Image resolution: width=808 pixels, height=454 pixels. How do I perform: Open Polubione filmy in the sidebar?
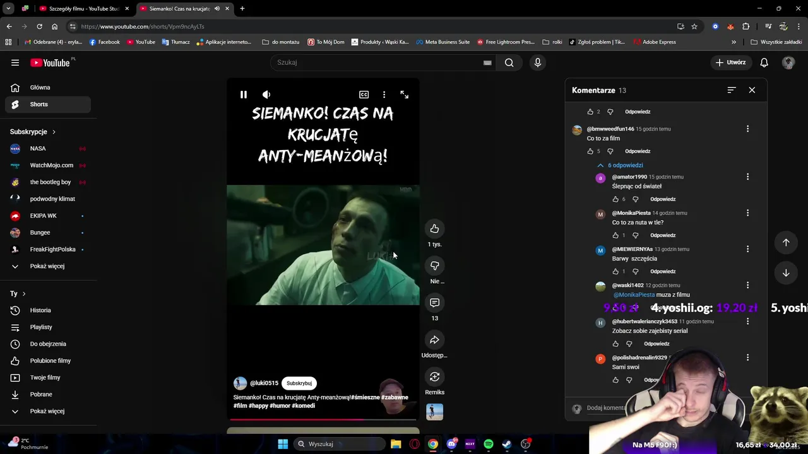[x=48, y=361]
